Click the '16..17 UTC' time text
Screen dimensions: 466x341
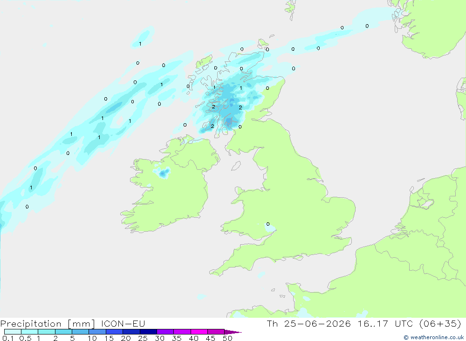click(x=385, y=324)
